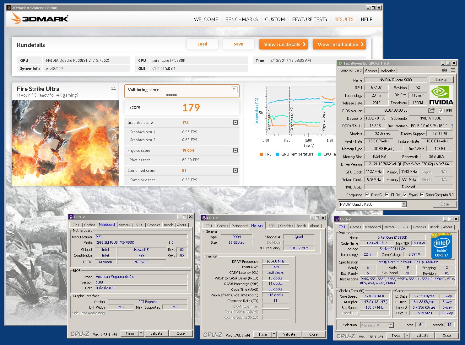The width and height of the screenshot is (465, 345).
Task: Click the GPU-Z title bar icon
Action: point(340,63)
